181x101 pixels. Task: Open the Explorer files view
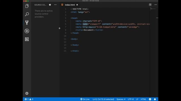click(27, 6)
